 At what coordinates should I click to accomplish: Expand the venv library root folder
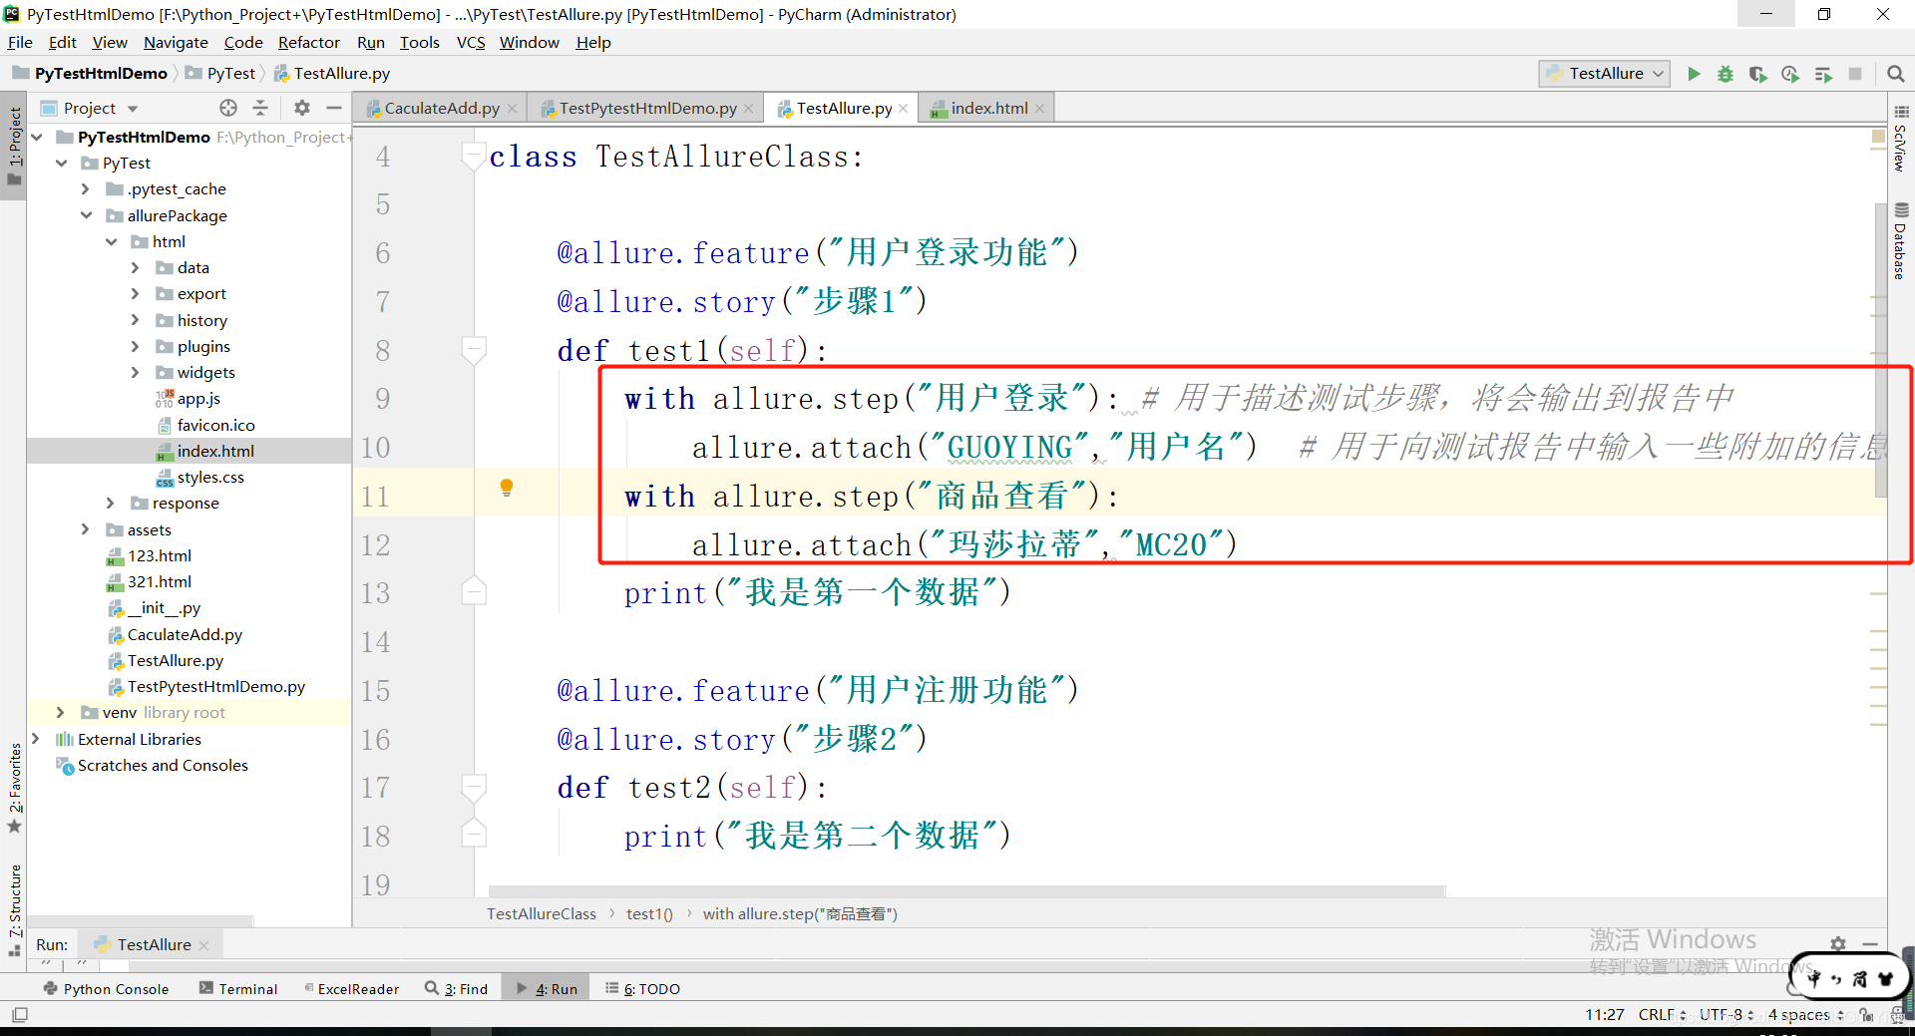click(60, 713)
